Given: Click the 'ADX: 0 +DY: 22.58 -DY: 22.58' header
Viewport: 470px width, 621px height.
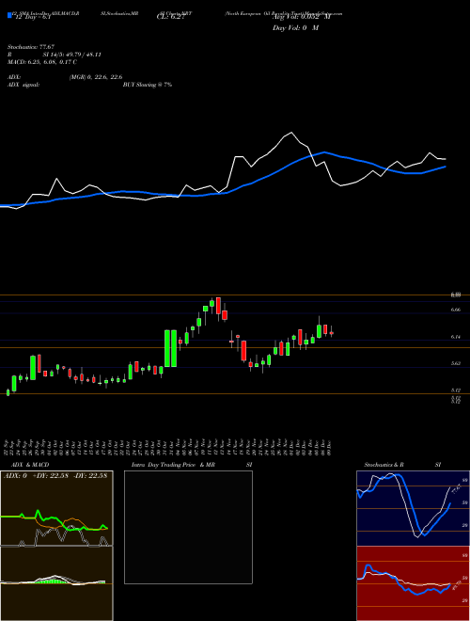Looking at the screenshot, I should [x=55, y=476].
